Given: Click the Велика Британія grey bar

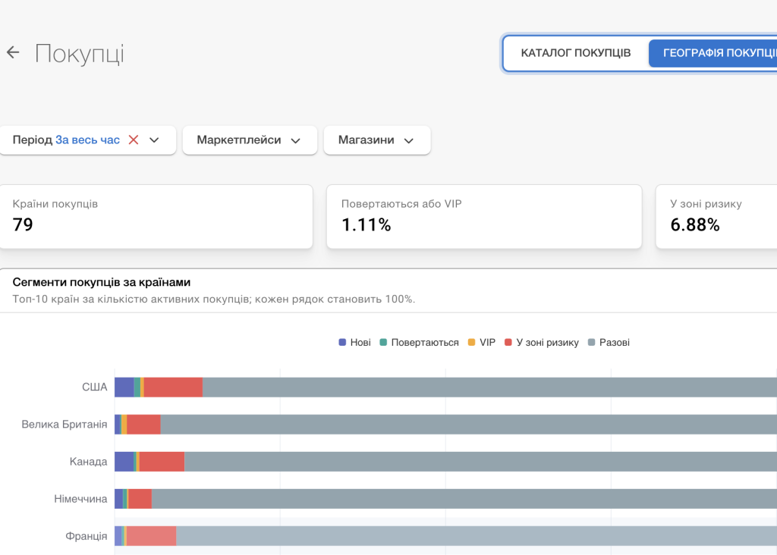Looking at the screenshot, I should [x=469, y=425].
